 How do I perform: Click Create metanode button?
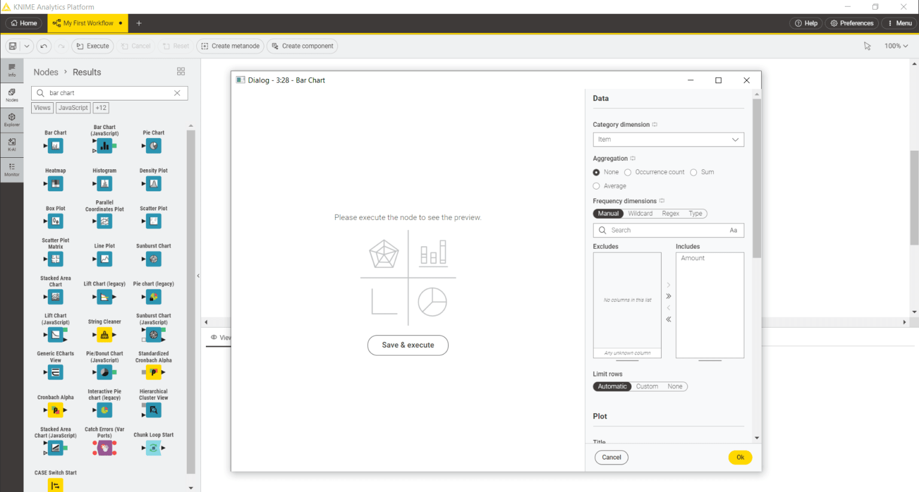pos(230,46)
